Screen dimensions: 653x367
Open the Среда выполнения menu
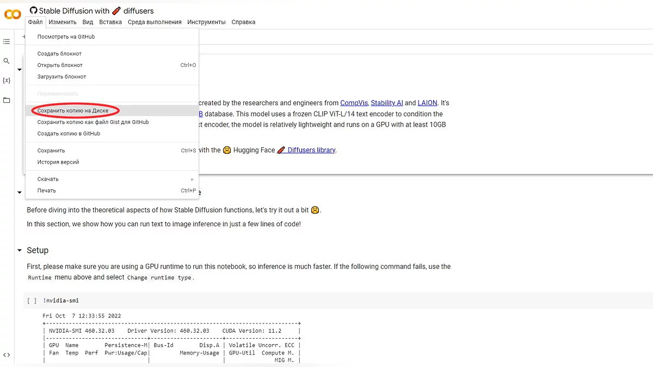[155, 22]
